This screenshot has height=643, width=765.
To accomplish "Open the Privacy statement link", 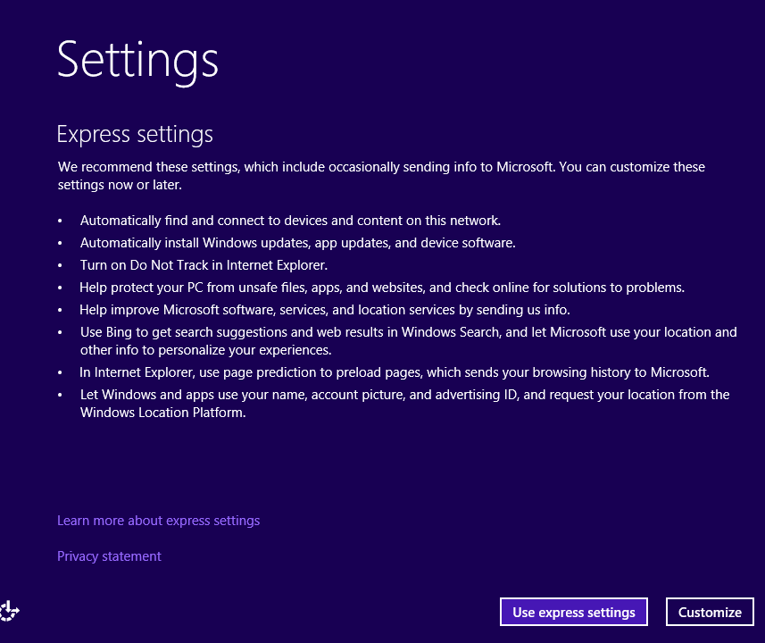I will [109, 555].
